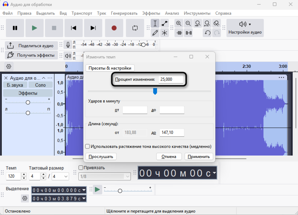Click the Применить button
The image size is (298, 215).
[x=199, y=156]
